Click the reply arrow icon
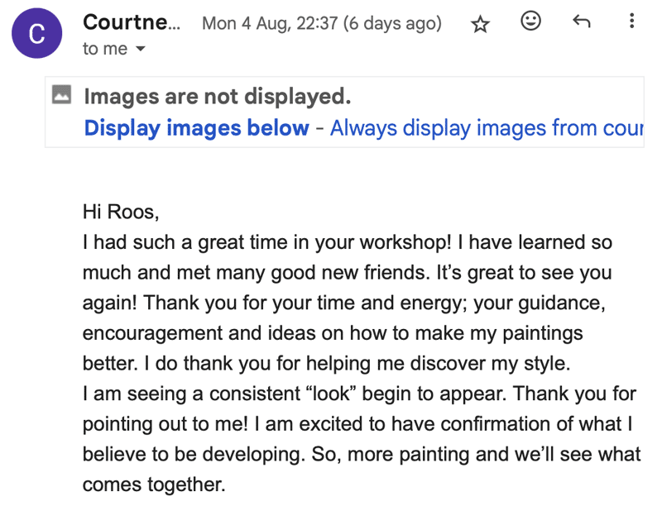The image size is (662, 506). pos(582,21)
